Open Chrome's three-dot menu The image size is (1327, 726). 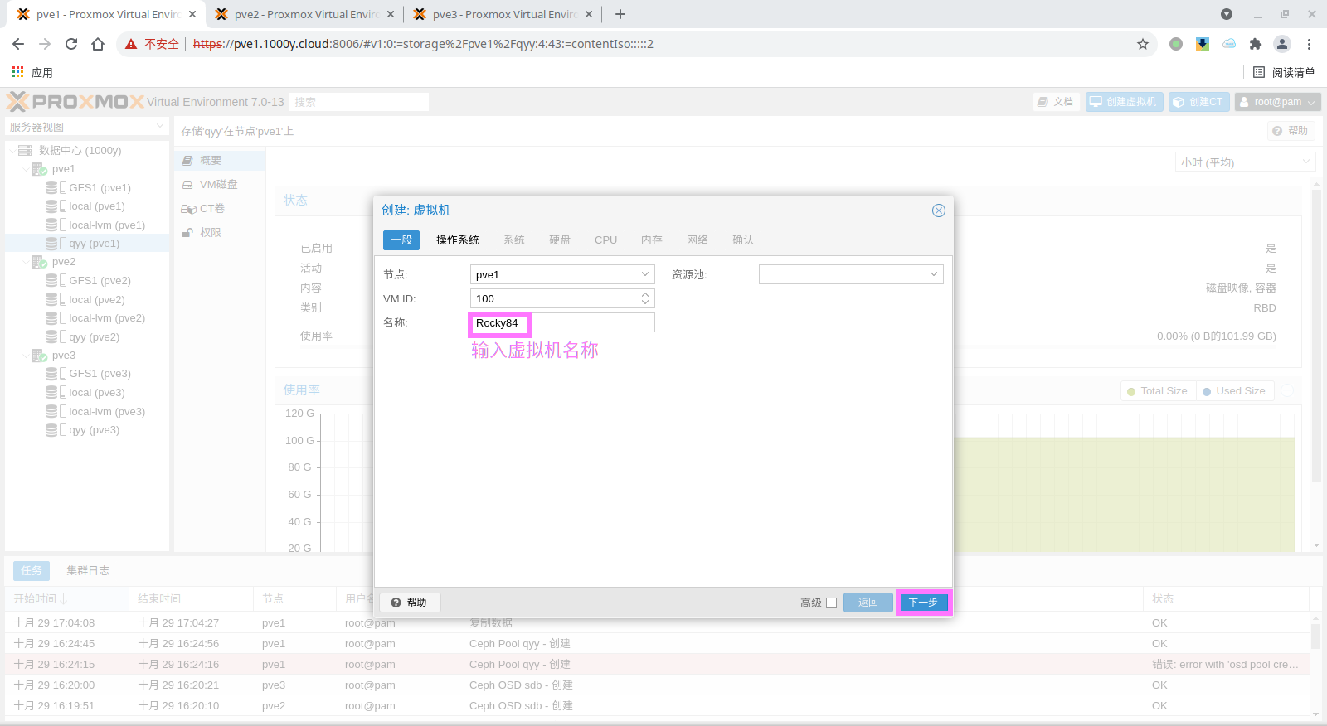[1309, 44]
